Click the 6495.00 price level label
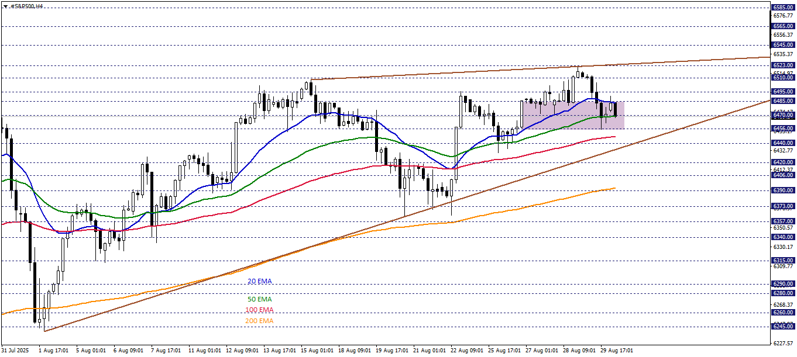 [783, 91]
